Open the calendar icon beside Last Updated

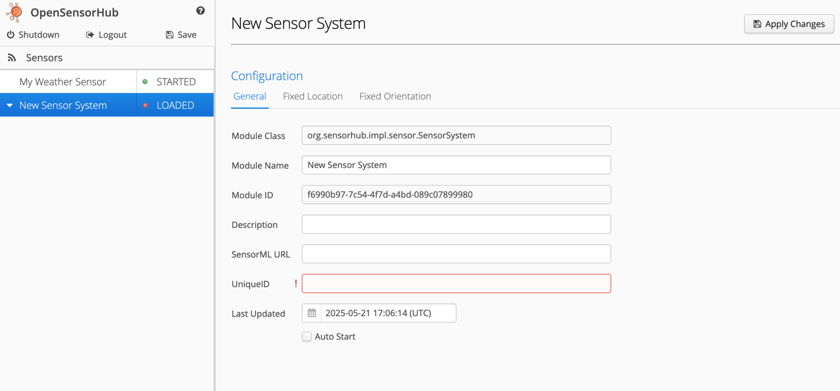311,313
